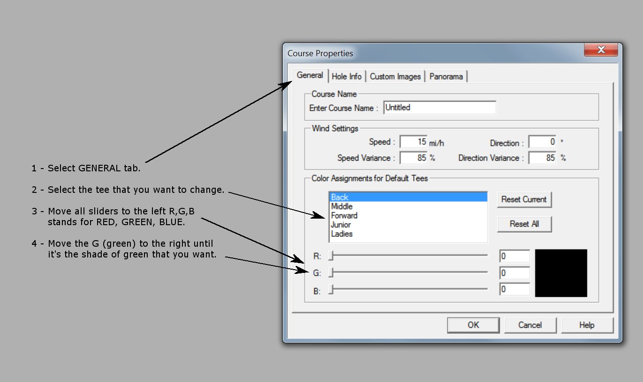Click the black color preview swatch
The width and height of the screenshot is (643, 382).
click(x=561, y=273)
